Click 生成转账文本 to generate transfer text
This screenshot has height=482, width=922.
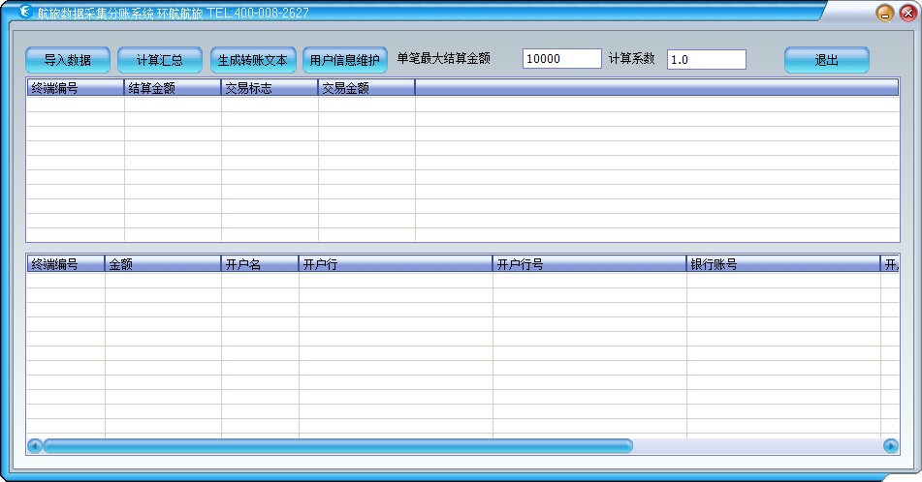253,60
